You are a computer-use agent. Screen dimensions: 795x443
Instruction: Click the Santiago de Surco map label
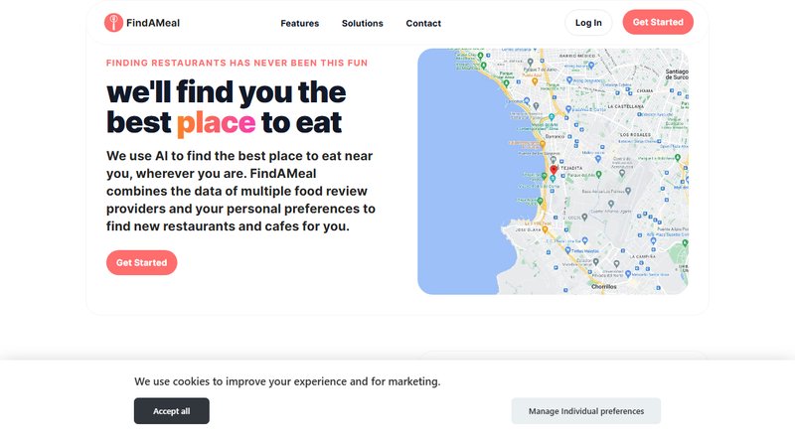(x=677, y=74)
